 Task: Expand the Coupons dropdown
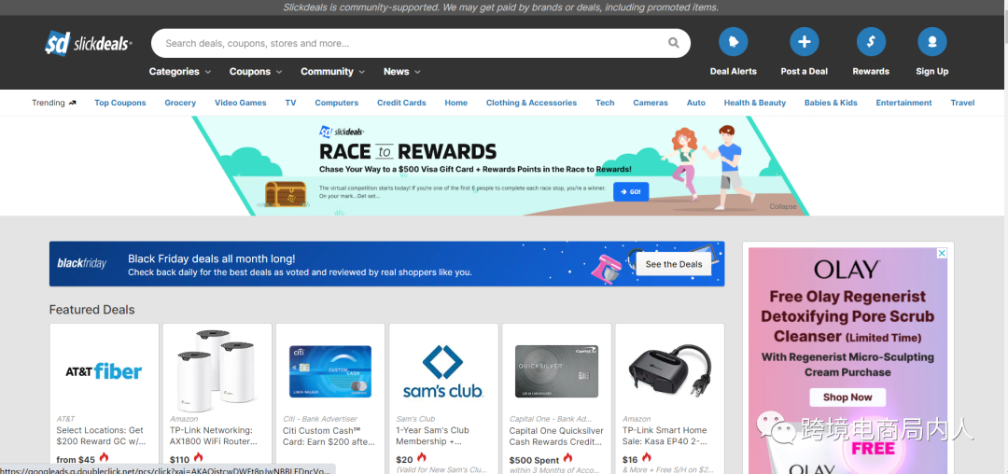(x=256, y=71)
